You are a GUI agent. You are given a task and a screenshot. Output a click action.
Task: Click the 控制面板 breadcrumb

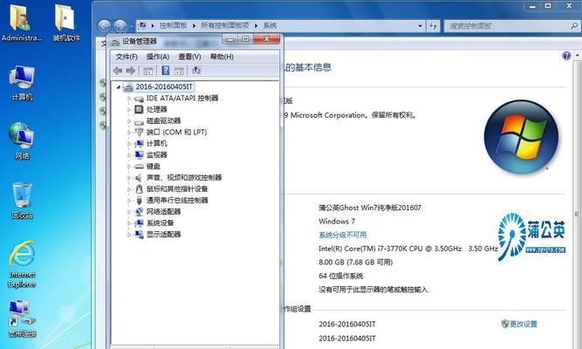click(x=173, y=25)
